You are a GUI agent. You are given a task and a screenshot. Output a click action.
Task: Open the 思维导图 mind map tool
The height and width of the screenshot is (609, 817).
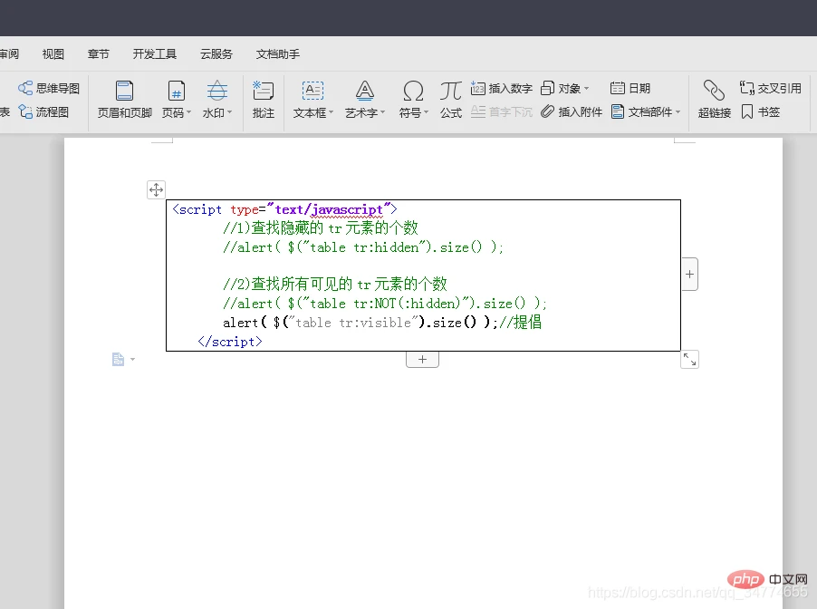[48, 88]
